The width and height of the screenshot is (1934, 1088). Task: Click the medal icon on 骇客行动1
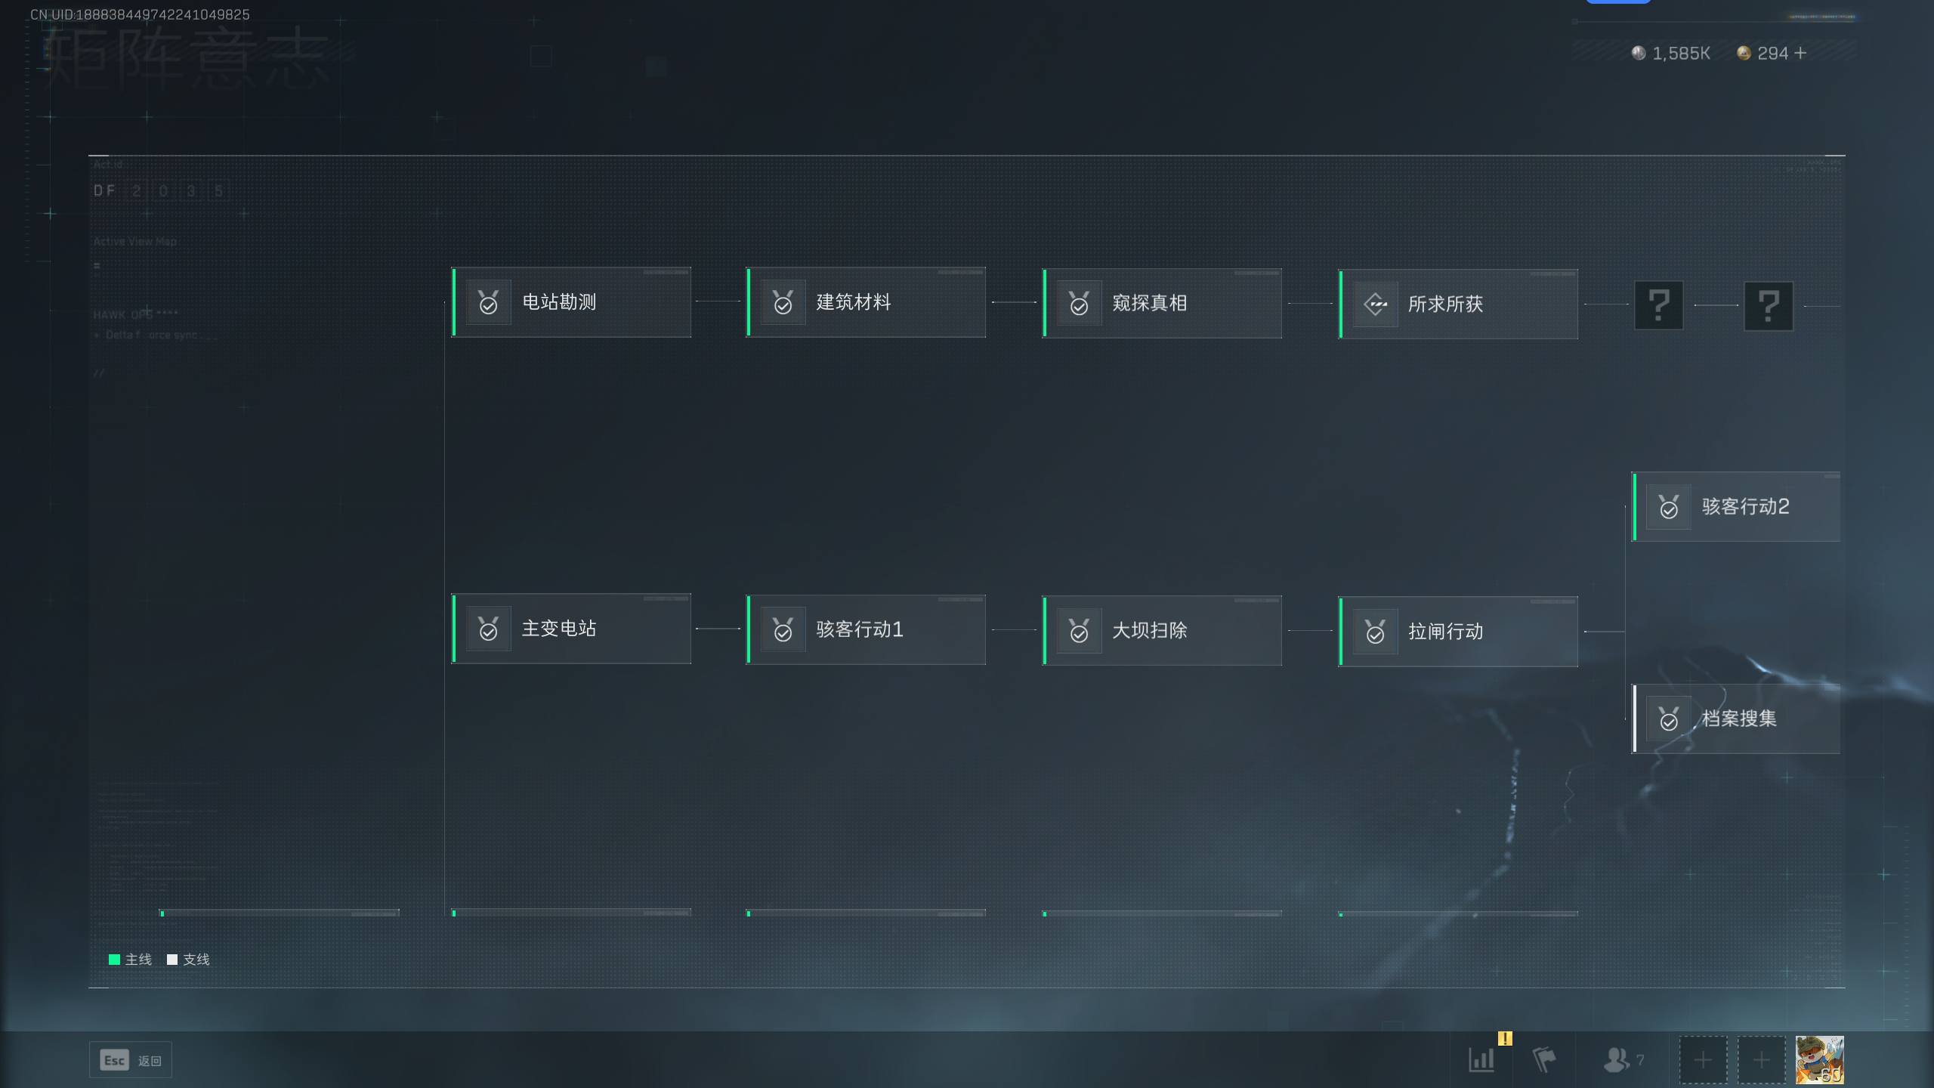tap(783, 630)
